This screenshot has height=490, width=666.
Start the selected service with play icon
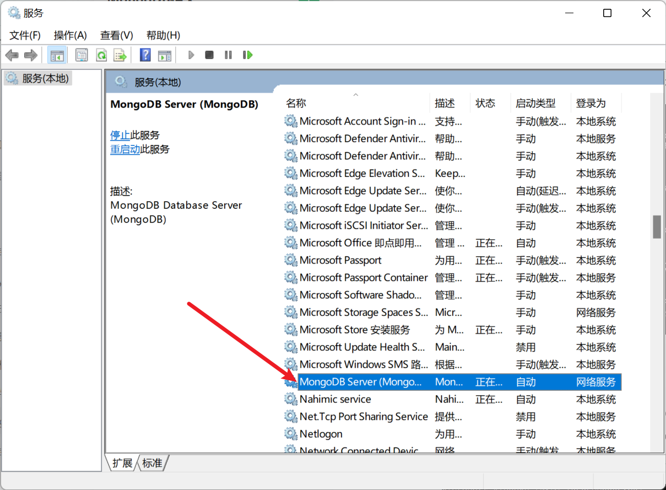pyautogui.click(x=191, y=55)
